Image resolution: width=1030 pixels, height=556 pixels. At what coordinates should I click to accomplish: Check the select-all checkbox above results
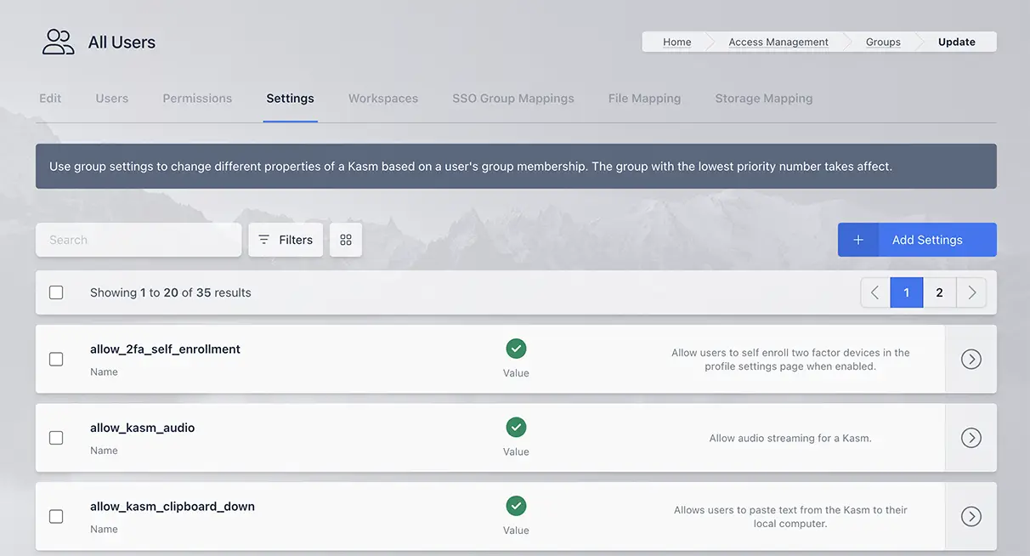(x=56, y=292)
